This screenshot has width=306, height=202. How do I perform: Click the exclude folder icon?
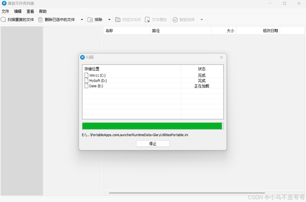click(x=90, y=20)
